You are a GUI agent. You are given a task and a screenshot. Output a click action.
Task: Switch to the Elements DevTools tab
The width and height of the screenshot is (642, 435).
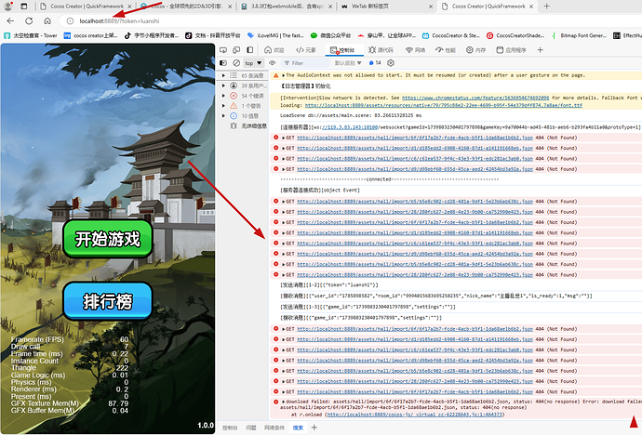click(306, 50)
